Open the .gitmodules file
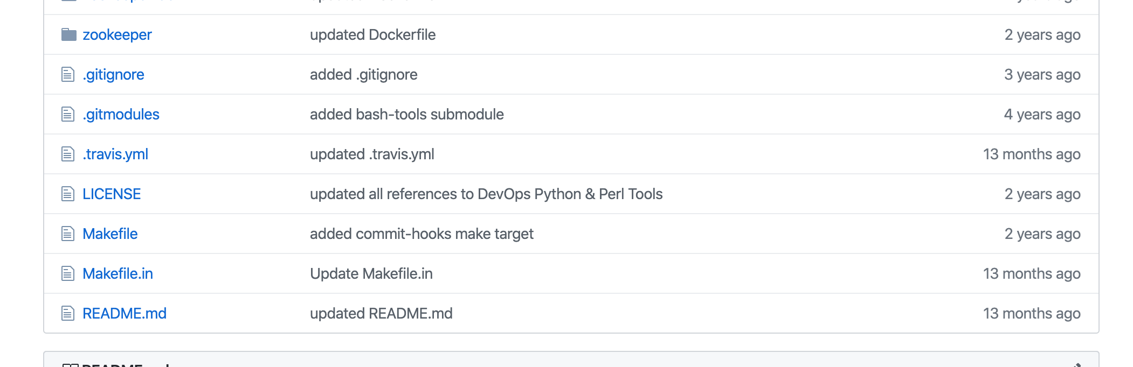This screenshot has height=367, width=1133. click(121, 114)
